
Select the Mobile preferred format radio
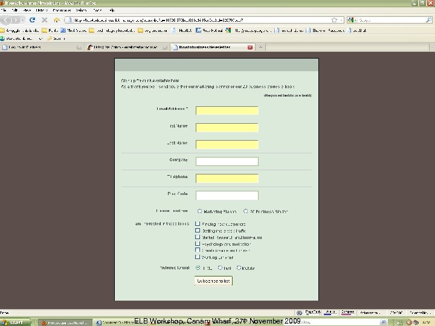pos(239,268)
